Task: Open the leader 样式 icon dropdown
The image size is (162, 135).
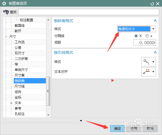Action: (x=153, y=62)
